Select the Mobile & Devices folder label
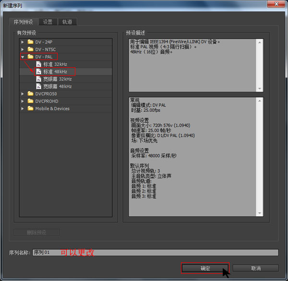 [52, 109]
